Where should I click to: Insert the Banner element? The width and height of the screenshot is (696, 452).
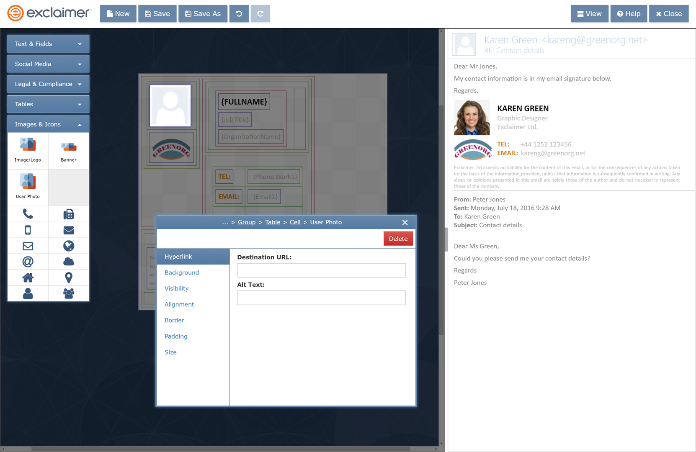[x=69, y=151]
